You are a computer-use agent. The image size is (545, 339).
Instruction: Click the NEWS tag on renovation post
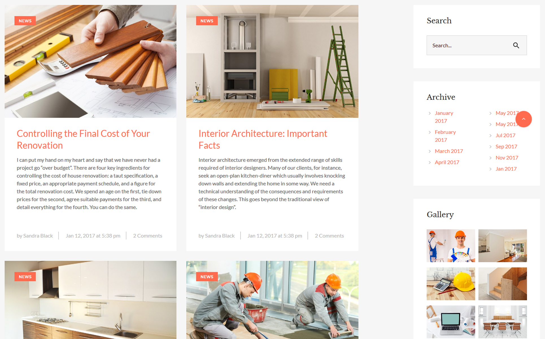coord(25,21)
